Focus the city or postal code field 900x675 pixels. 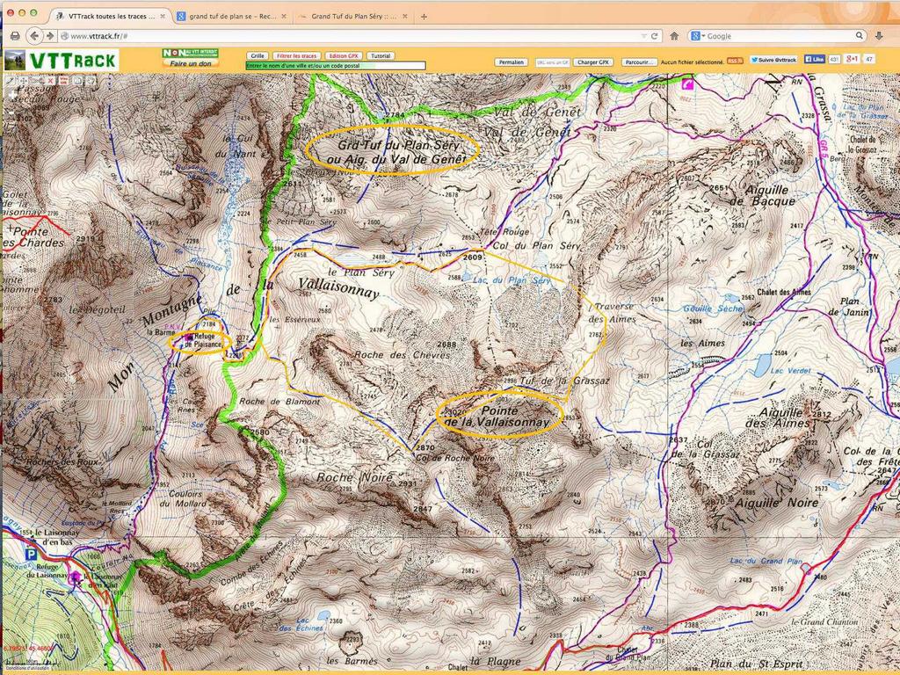(x=335, y=65)
